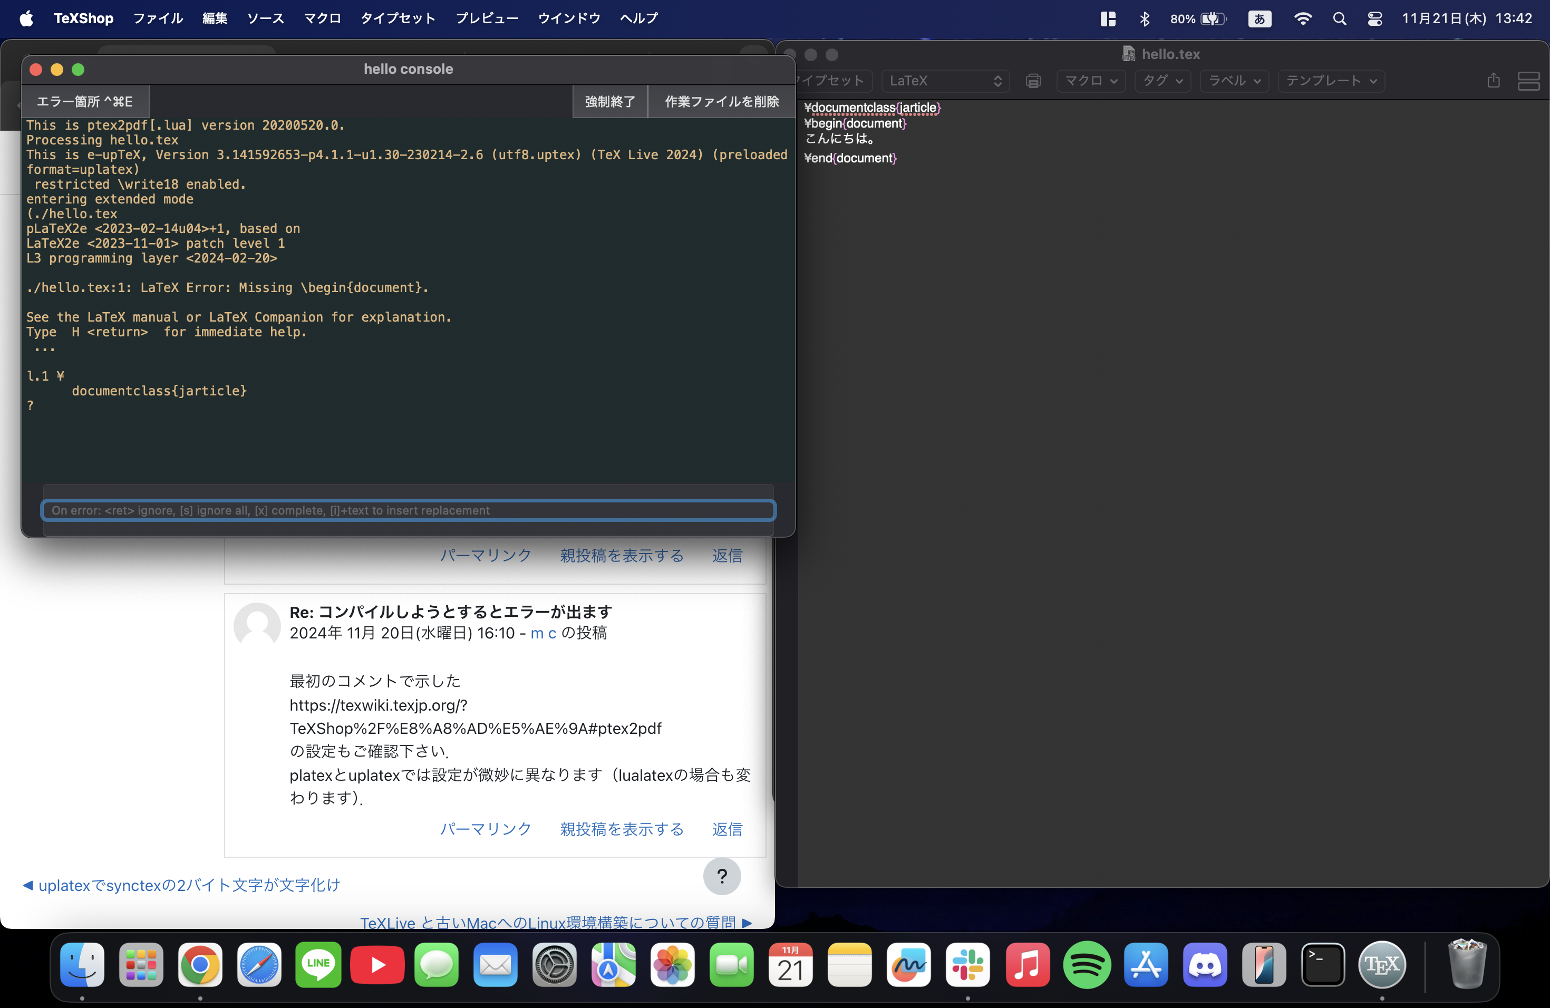Open App Store in the dock
Screen dimensions: 1550x1008
tap(1146, 964)
